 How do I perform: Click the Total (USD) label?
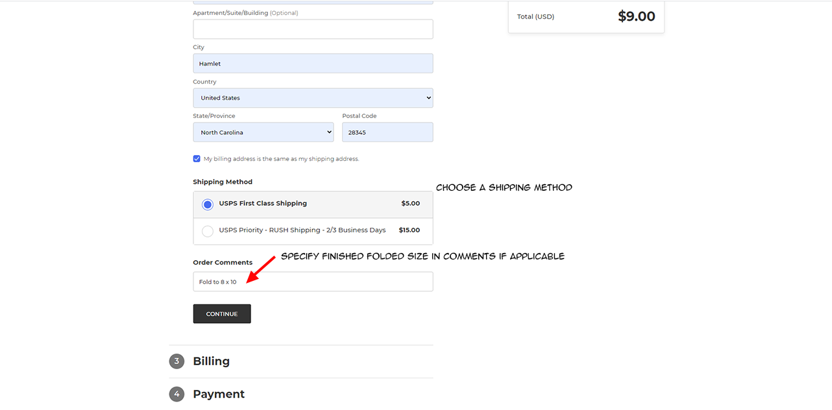coord(535,17)
